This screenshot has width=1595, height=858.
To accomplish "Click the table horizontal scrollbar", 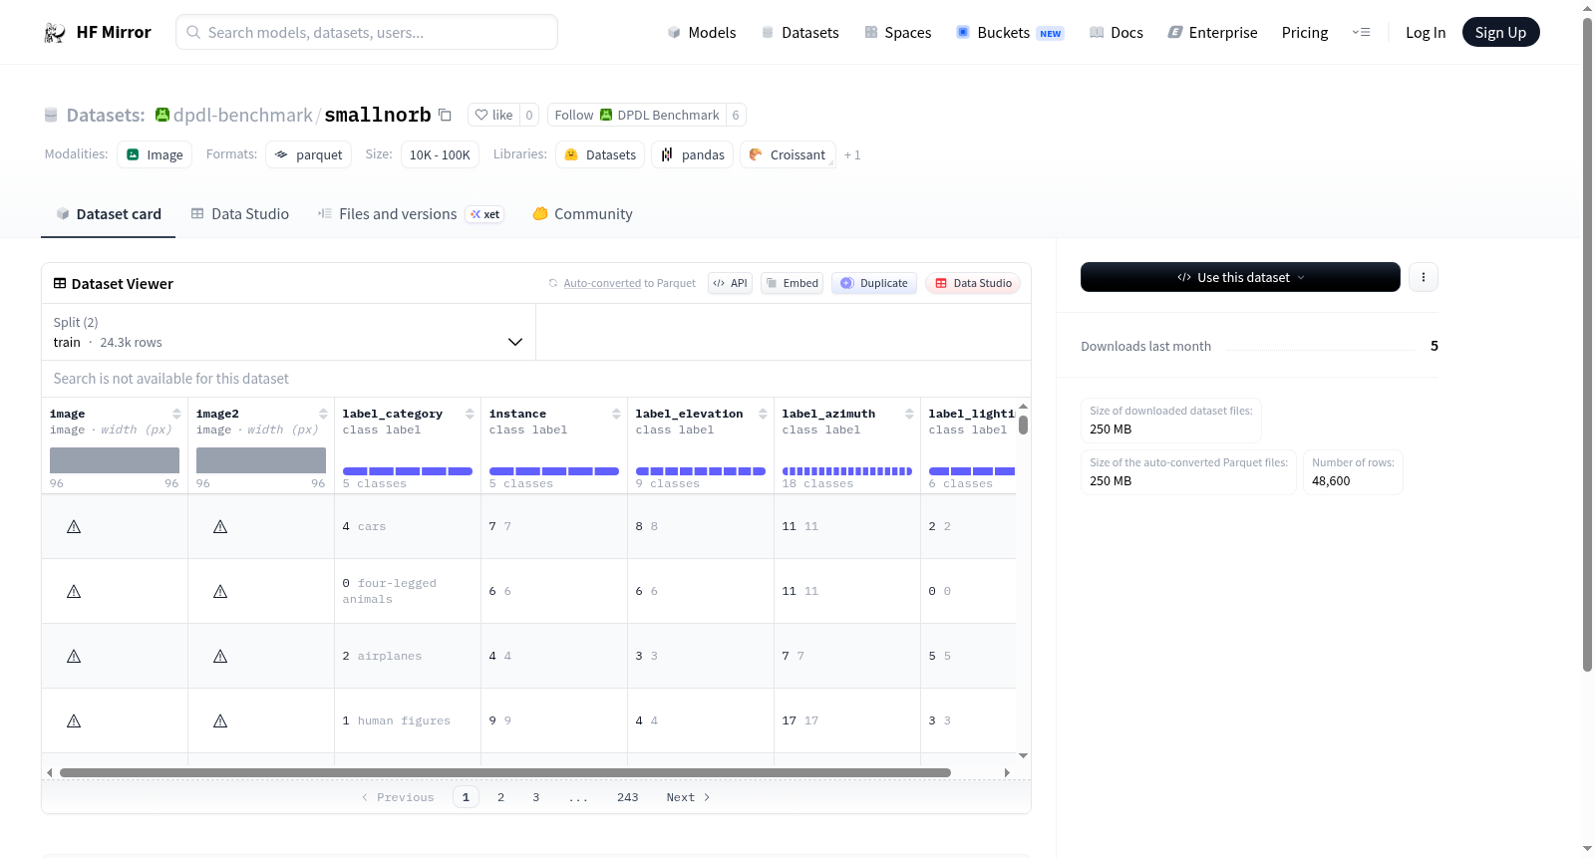I will 504,772.
